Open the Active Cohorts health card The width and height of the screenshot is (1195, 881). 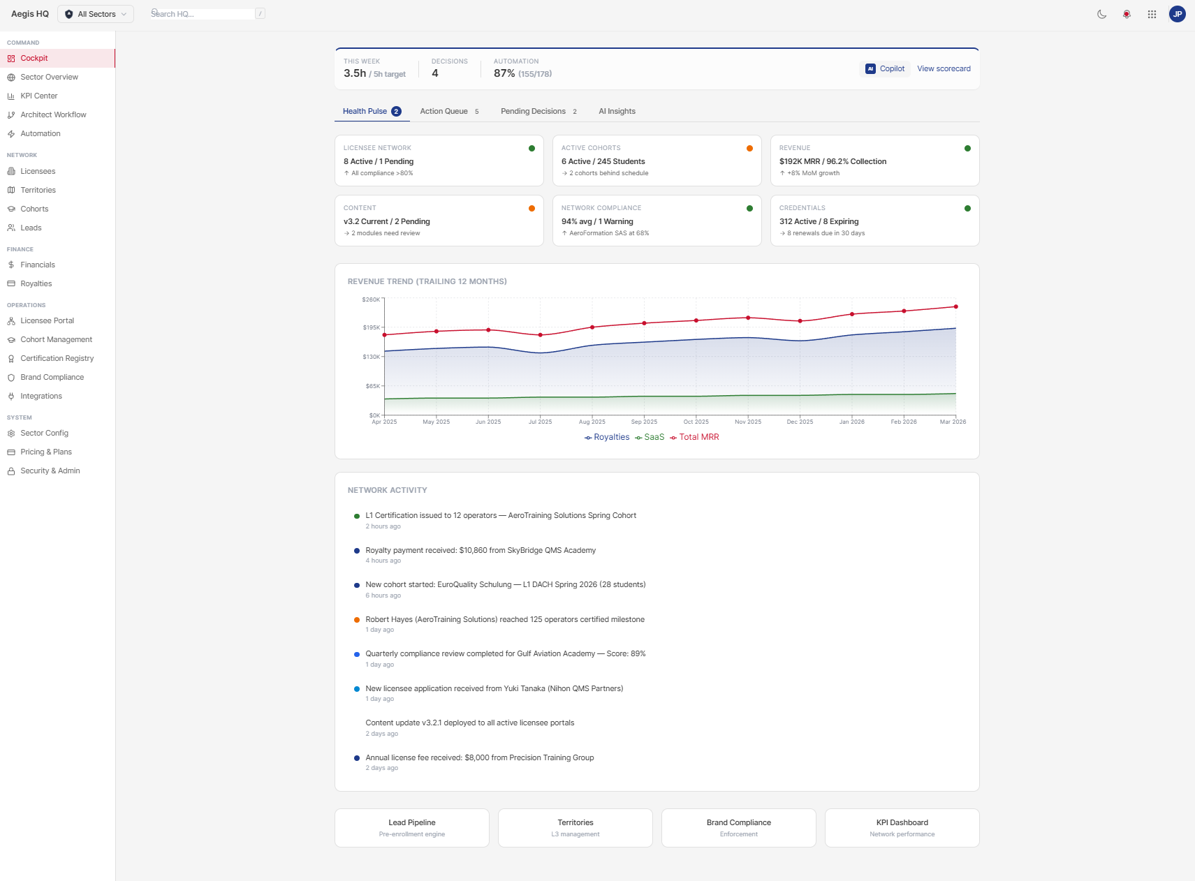(657, 161)
